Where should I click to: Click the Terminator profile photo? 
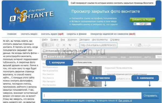click(x=85, y=76)
